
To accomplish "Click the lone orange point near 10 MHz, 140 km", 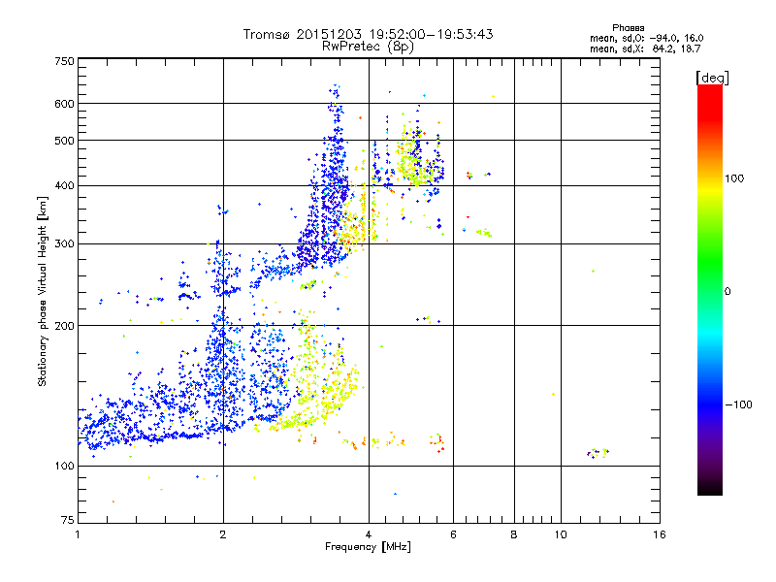I will pyautogui.click(x=553, y=395).
